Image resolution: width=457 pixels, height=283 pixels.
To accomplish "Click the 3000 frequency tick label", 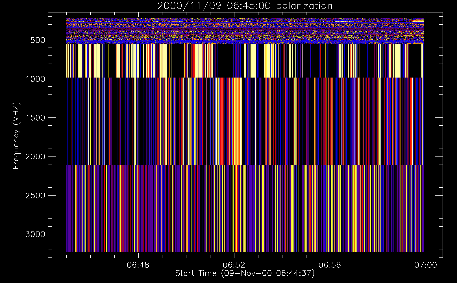I will pos(35,234).
